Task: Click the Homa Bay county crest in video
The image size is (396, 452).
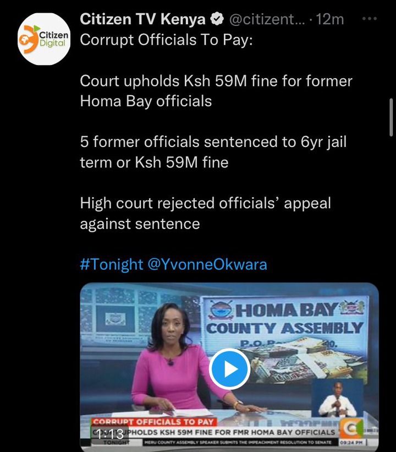Action: pos(221,309)
